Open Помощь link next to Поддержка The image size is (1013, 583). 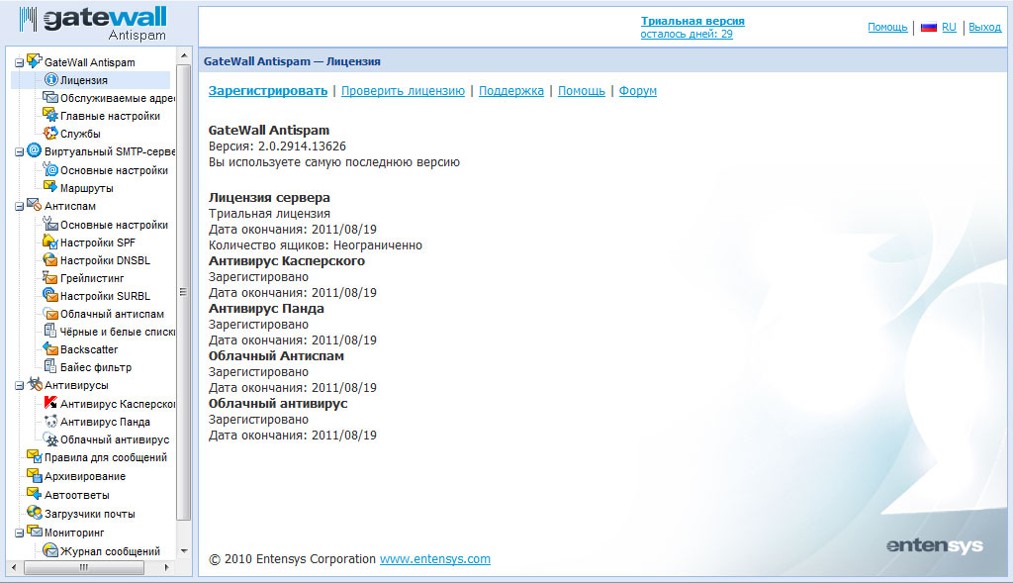pyautogui.click(x=582, y=90)
